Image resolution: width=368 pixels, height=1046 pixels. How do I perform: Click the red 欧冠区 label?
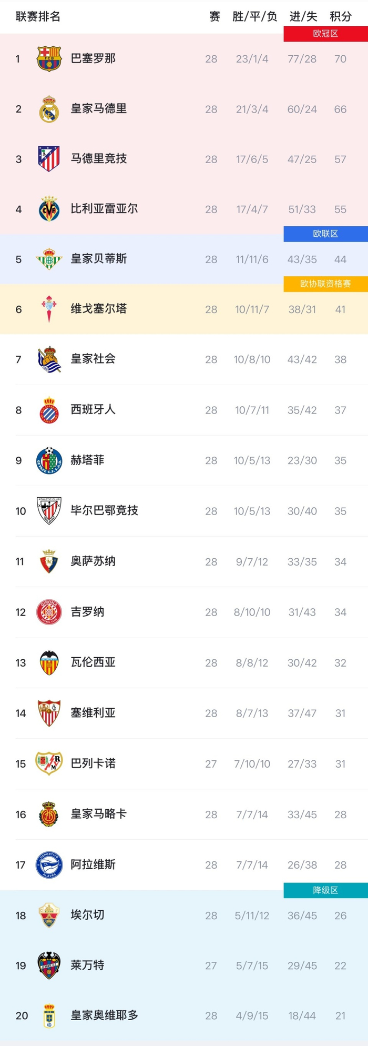[x=325, y=34]
